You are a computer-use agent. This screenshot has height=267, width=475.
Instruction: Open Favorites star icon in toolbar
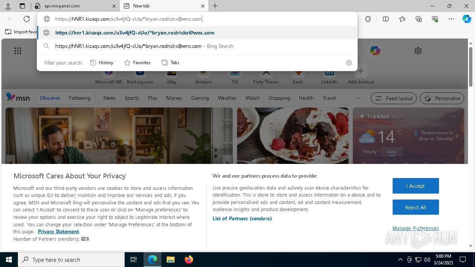coord(402,19)
